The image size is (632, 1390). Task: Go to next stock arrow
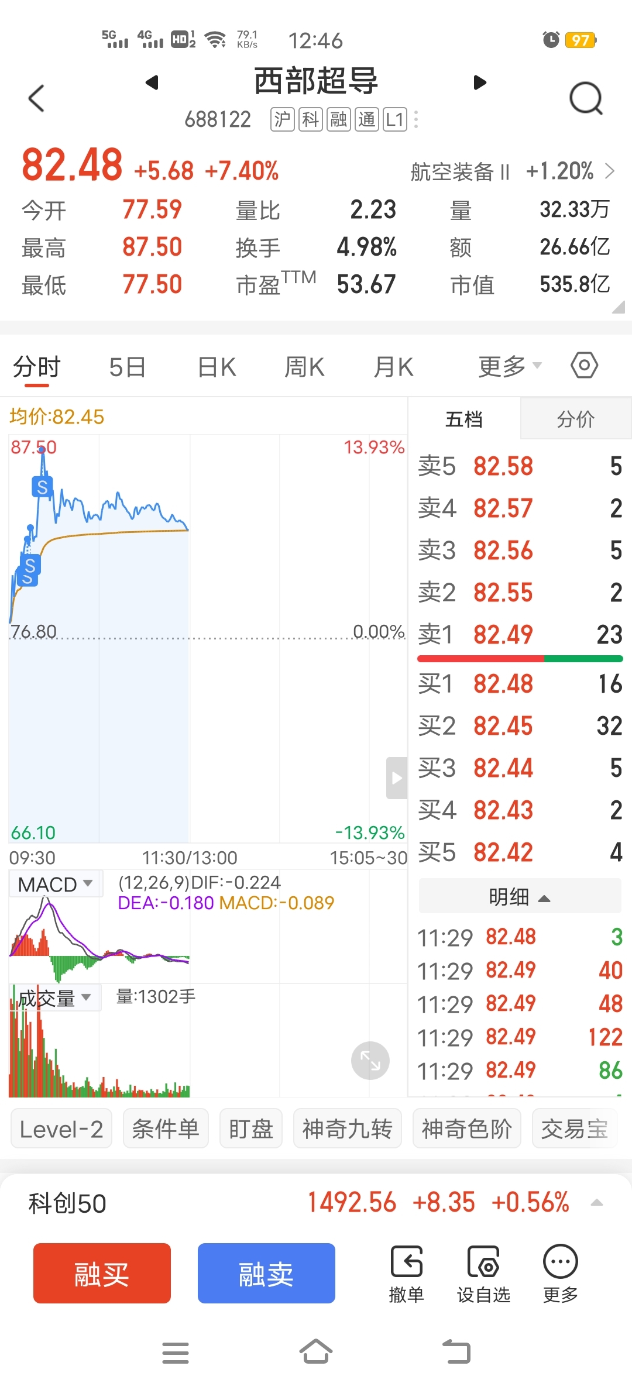pos(480,82)
